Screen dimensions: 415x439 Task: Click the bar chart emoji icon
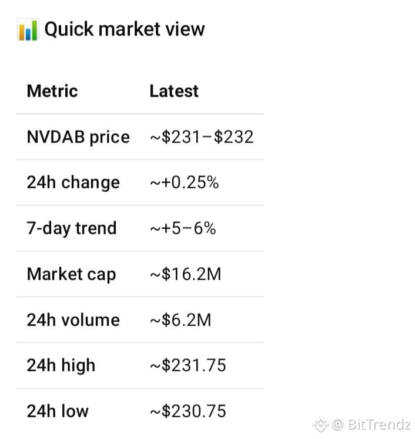coord(28,29)
